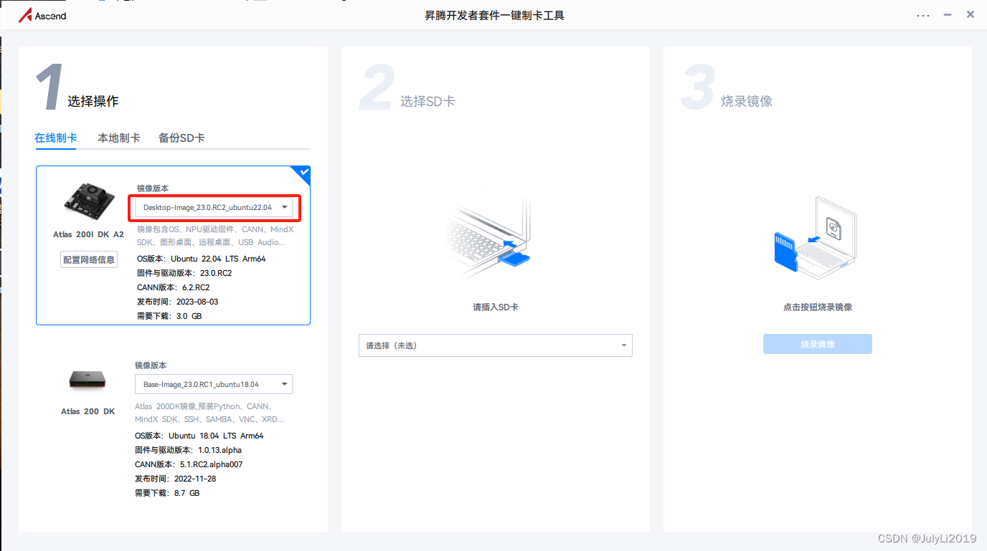
Task: Click the text OS版本: Ubuntu 22.04 LTS Arm64
Action: coord(202,259)
